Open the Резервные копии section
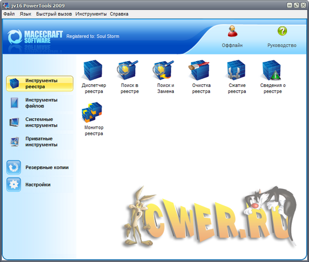This screenshot has height=262, width=309. (40, 167)
